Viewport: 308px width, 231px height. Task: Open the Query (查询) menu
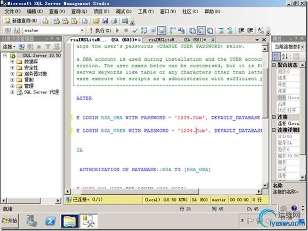[79, 11]
